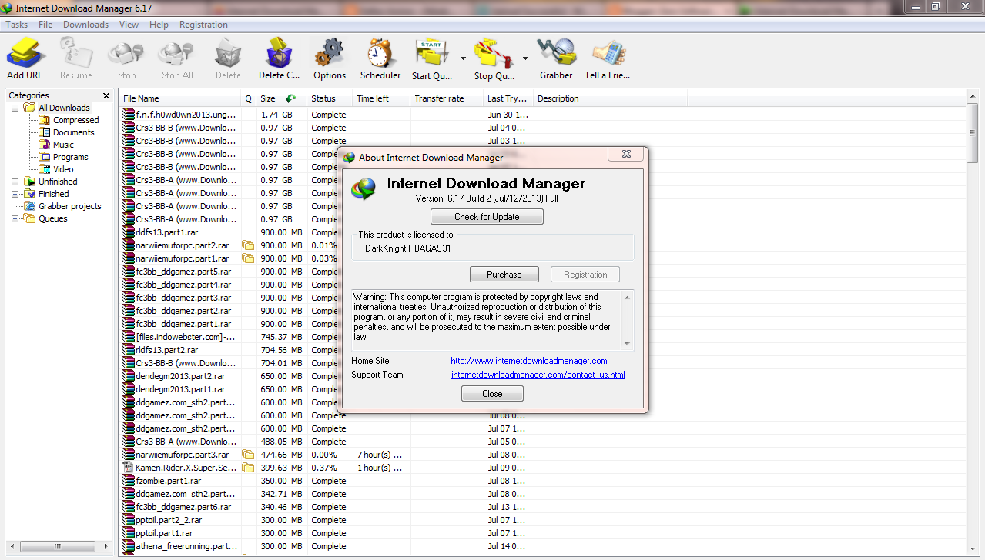
Task: Open the View menu
Action: (x=129, y=25)
